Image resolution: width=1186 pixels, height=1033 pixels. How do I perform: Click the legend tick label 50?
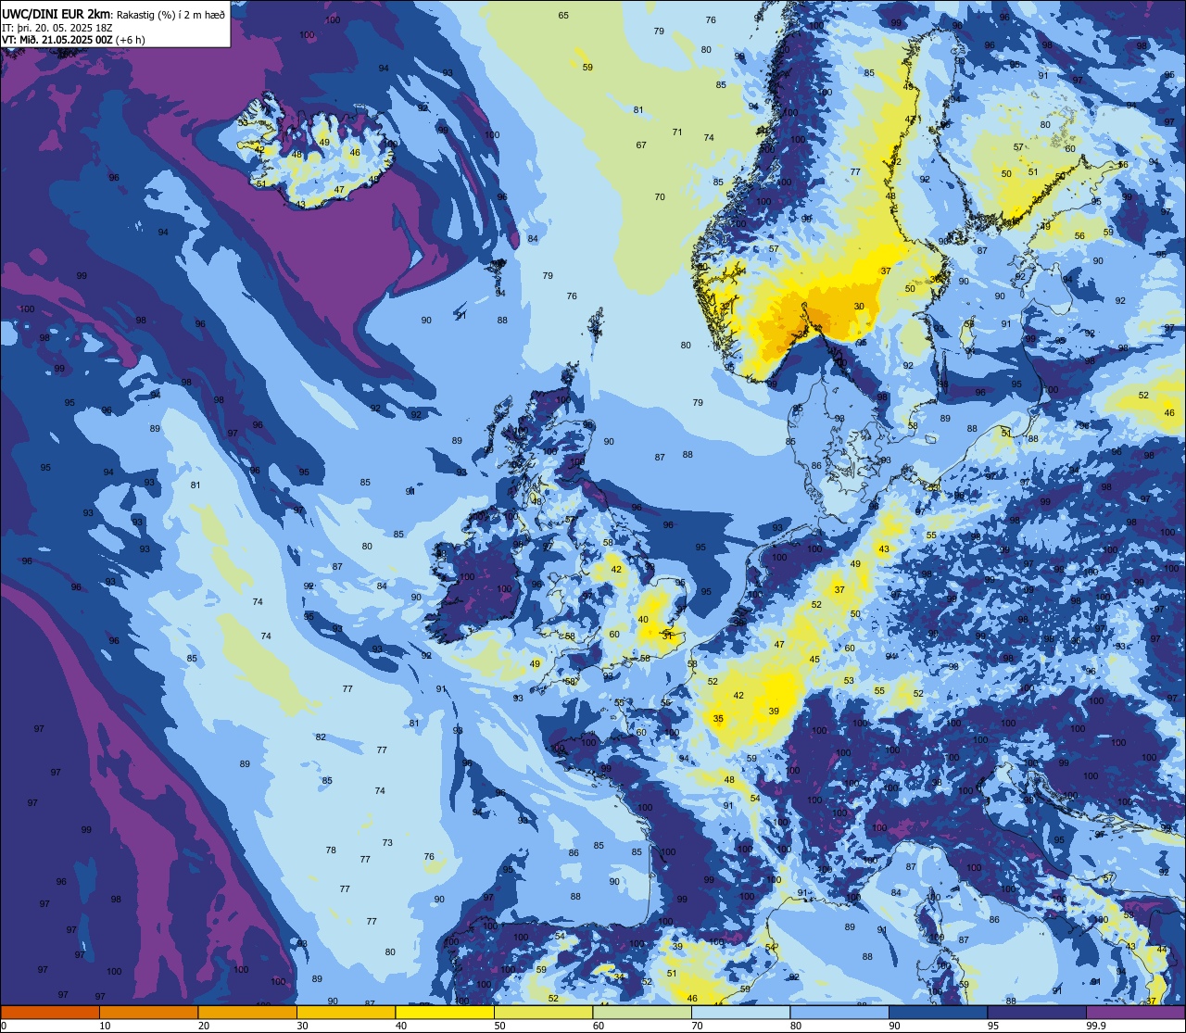point(499,1026)
